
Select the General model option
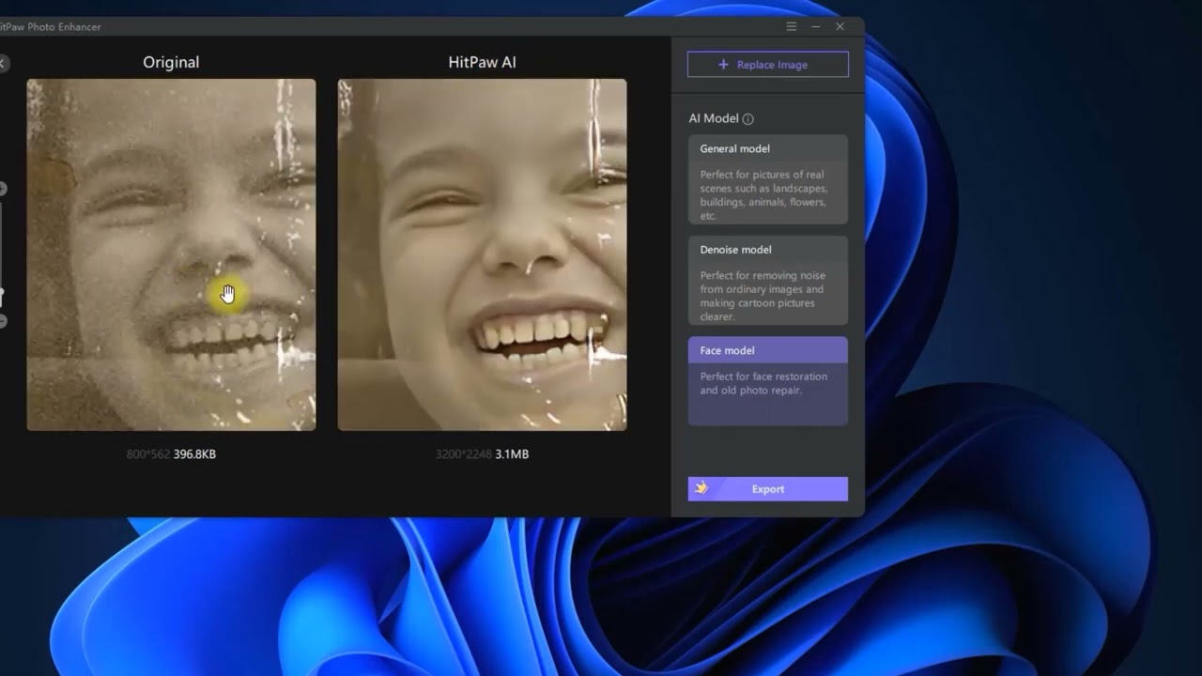point(767,179)
